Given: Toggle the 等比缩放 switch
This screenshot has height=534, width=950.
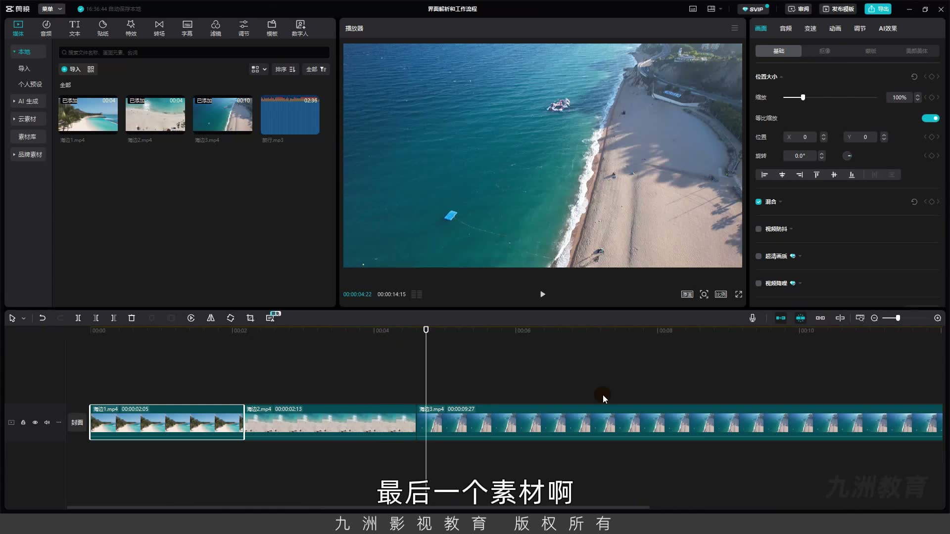Looking at the screenshot, I should [930, 118].
